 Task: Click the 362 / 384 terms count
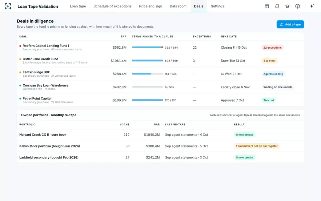click(171, 47)
